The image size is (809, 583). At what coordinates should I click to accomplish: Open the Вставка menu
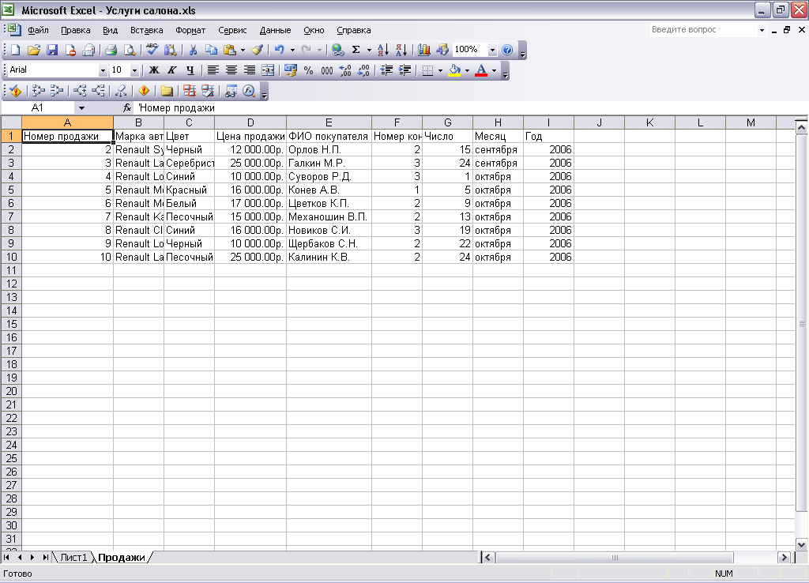click(146, 30)
